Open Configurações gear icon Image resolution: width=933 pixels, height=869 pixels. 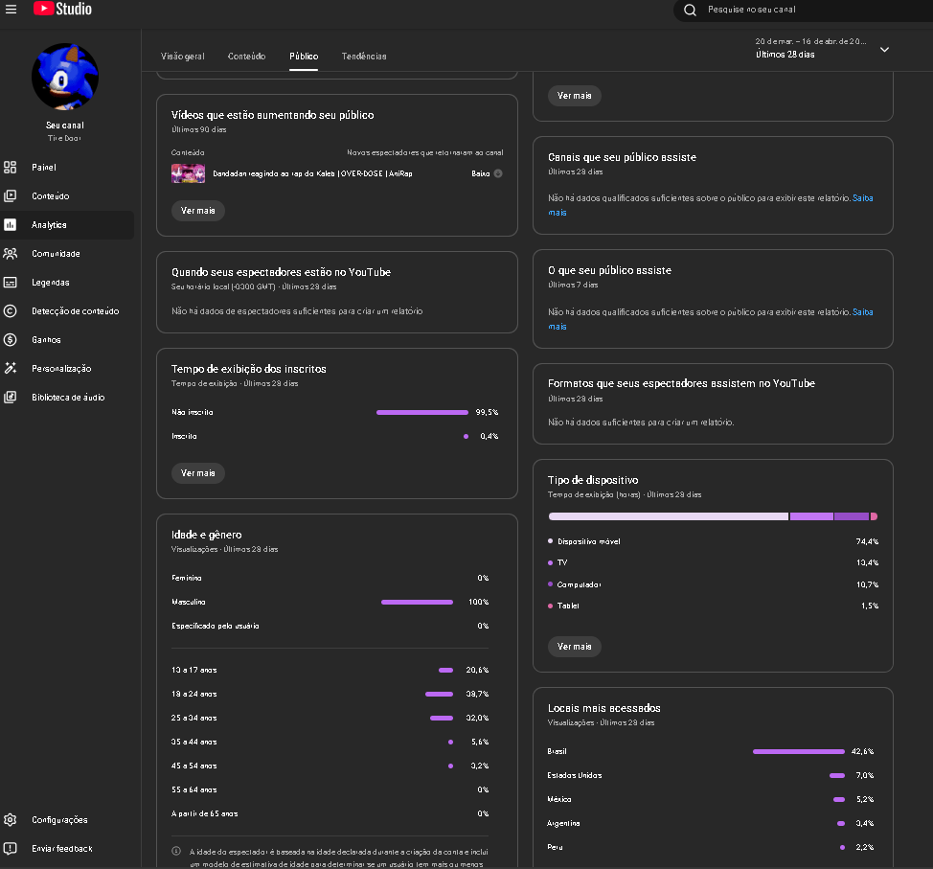pyautogui.click(x=11, y=820)
